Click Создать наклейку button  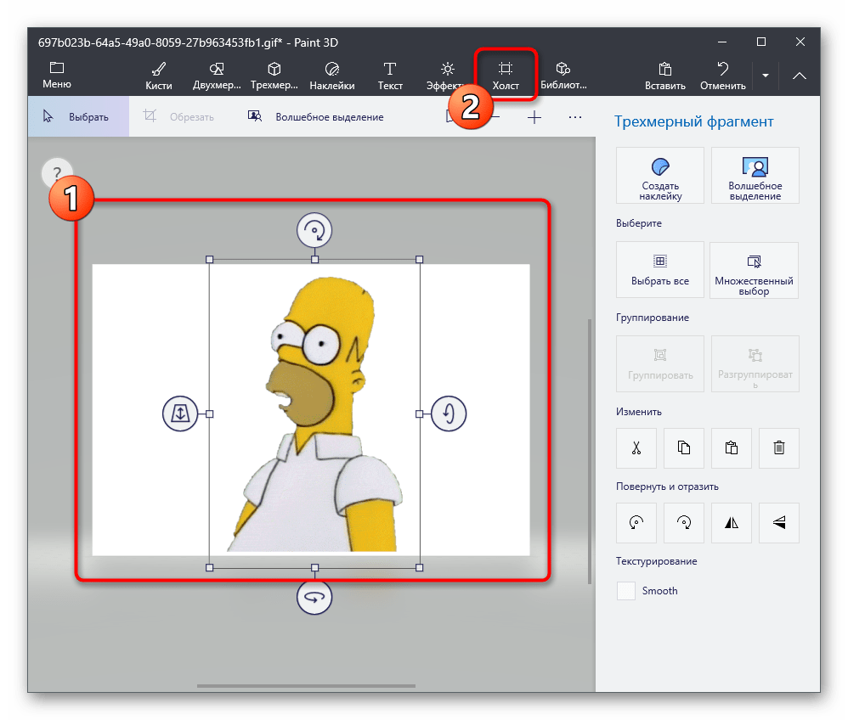pyautogui.click(x=660, y=177)
